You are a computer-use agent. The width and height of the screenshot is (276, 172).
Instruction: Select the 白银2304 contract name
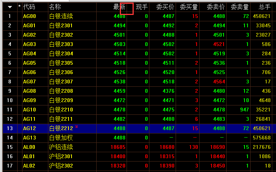[x=61, y=53]
